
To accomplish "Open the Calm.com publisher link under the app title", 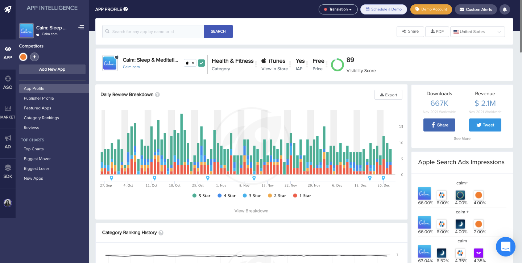I will 131,67.
